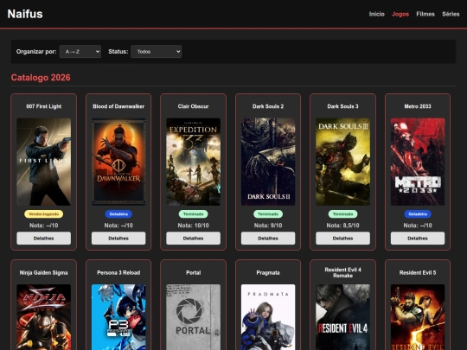This screenshot has height=350, width=467.
Task: Open Detalhes for Dark Souls 2
Action: 268,239
